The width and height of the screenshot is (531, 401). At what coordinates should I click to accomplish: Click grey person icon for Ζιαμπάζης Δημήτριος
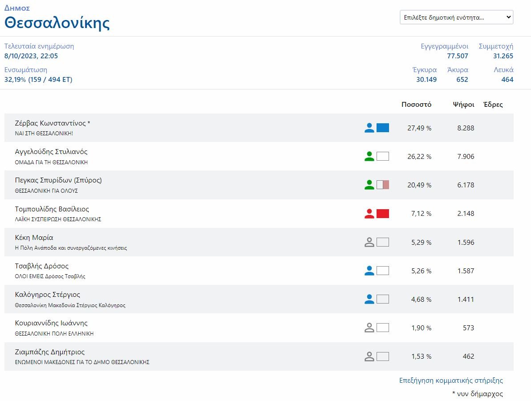[x=369, y=356]
